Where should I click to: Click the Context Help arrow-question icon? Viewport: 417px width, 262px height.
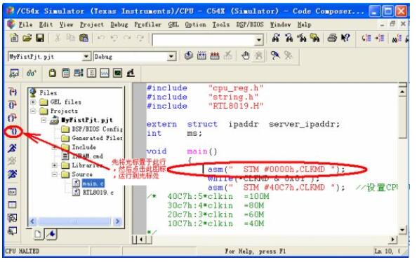coord(345,38)
